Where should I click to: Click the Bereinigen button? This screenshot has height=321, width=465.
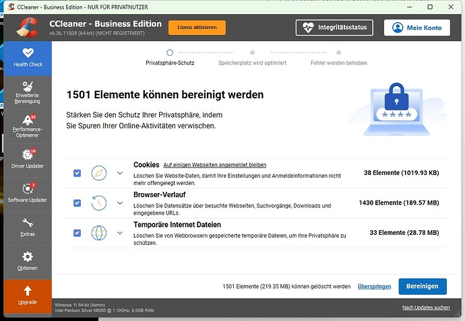click(x=423, y=287)
